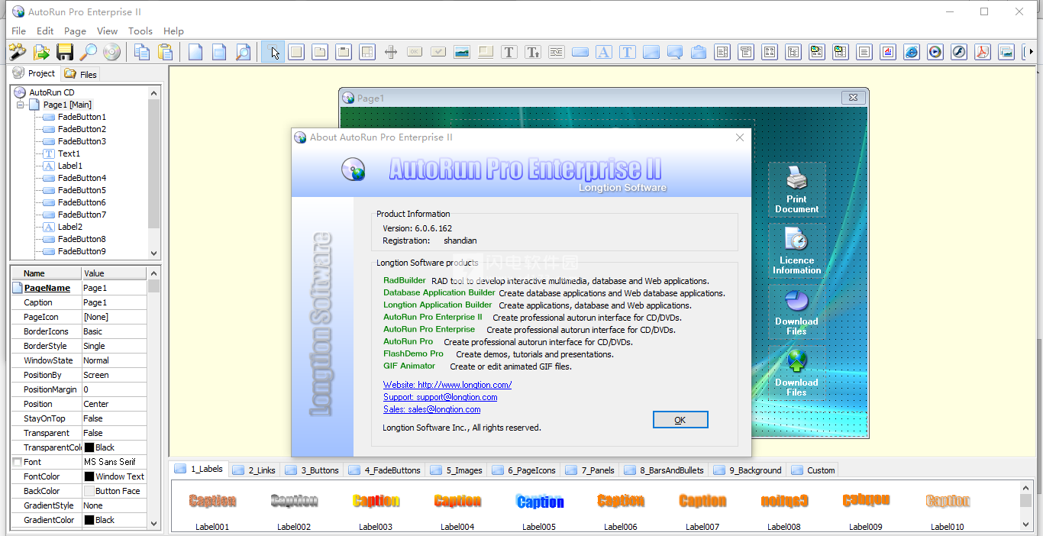Click the Print Document button on Page1

pyautogui.click(x=796, y=191)
